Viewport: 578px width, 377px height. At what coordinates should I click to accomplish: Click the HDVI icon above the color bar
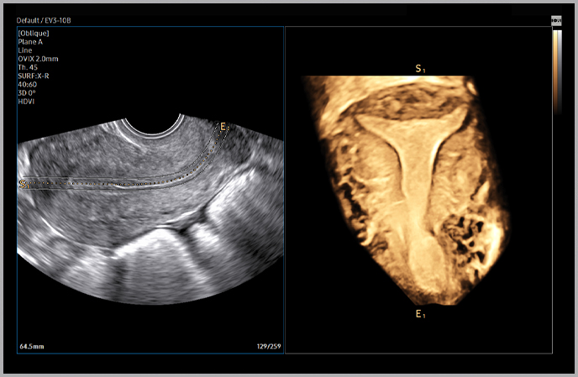point(556,19)
